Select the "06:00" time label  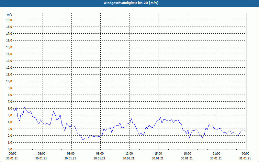pyautogui.click(x=71, y=154)
